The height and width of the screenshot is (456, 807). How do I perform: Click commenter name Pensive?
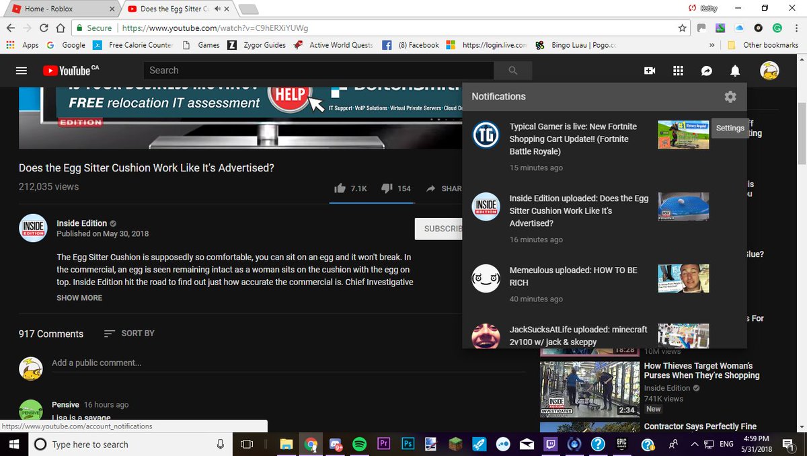[x=65, y=405]
